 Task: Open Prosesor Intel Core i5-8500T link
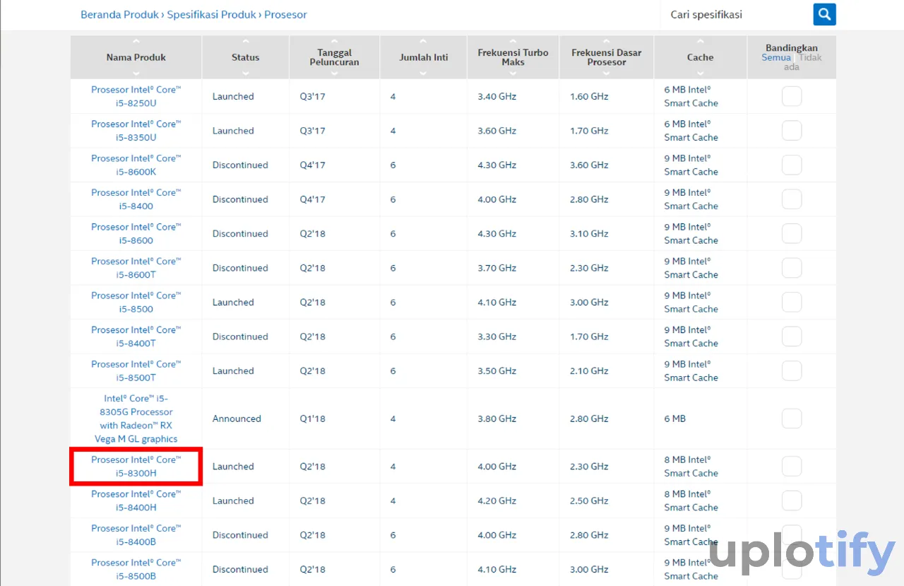pos(136,370)
